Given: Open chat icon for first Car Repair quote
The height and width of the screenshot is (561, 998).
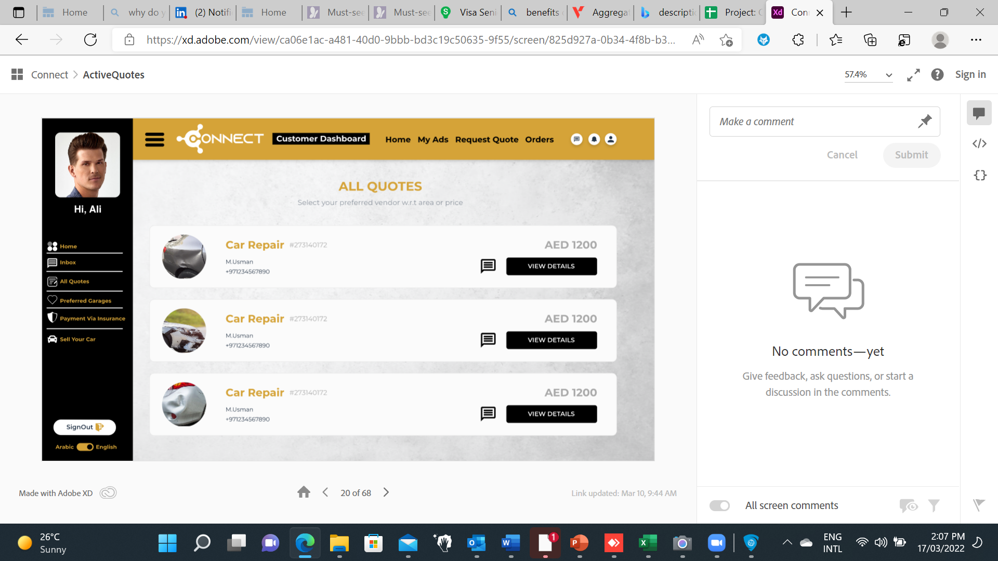Looking at the screenshot, I should 488,266.
